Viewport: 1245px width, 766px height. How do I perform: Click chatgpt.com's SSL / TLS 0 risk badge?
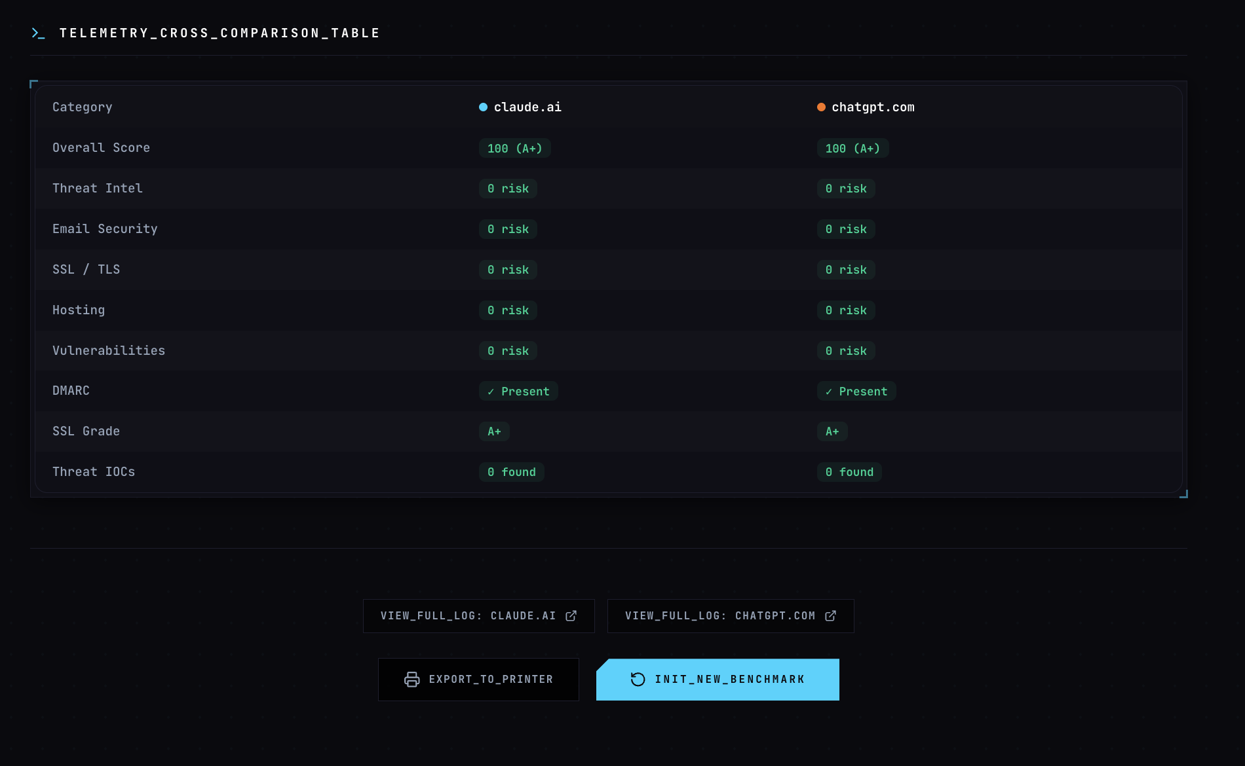[x=846, y=270]
